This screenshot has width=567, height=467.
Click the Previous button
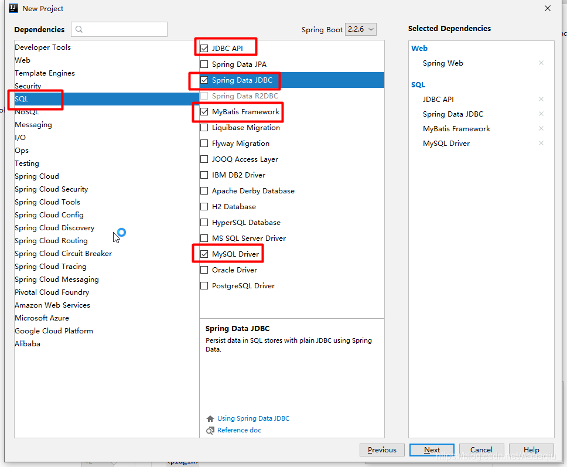pyautogui.click(x=382, y=450)
